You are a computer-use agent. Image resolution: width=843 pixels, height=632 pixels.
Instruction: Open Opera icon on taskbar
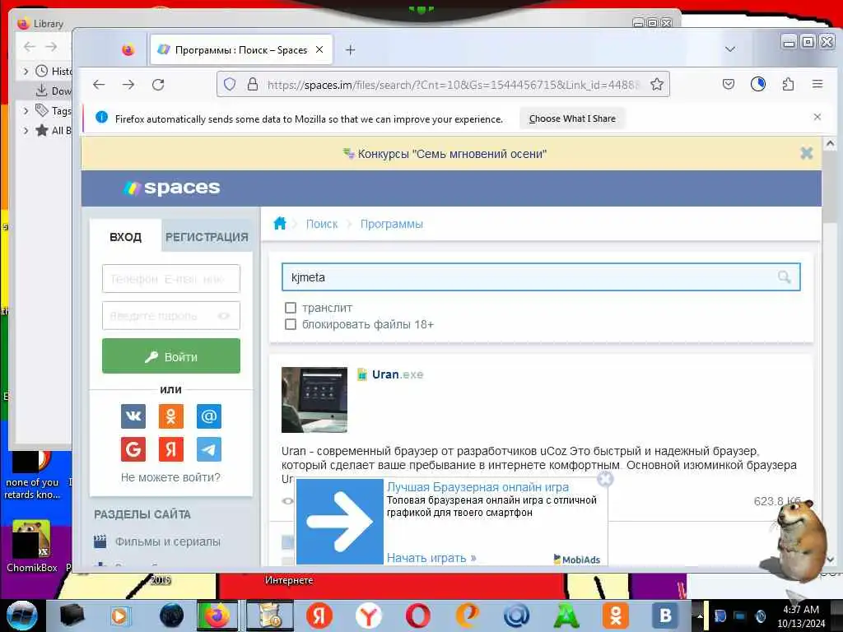[417, 616]
